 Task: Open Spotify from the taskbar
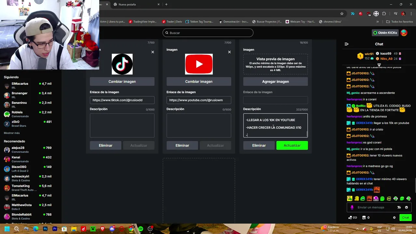[140, 229]
